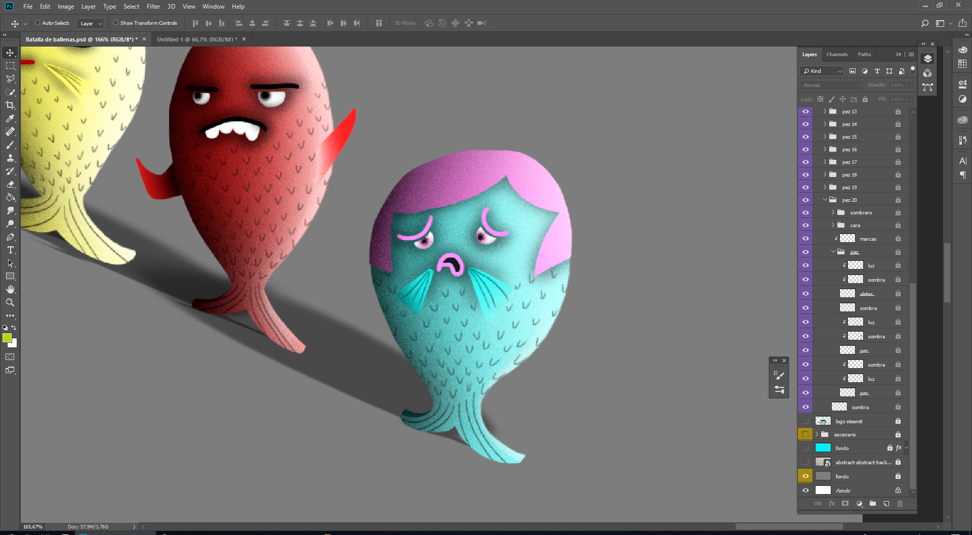972x535 pixels.
Task: Select the Hand tool
Action: (x=10, y=289)
